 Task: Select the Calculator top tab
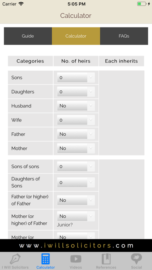[x=76, y=36]
